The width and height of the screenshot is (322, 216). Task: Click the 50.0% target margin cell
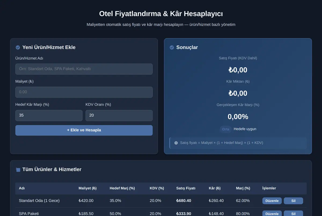(x=115, y=214)
